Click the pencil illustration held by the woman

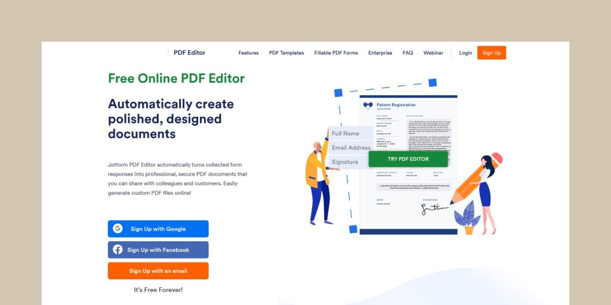coord(476,179)
